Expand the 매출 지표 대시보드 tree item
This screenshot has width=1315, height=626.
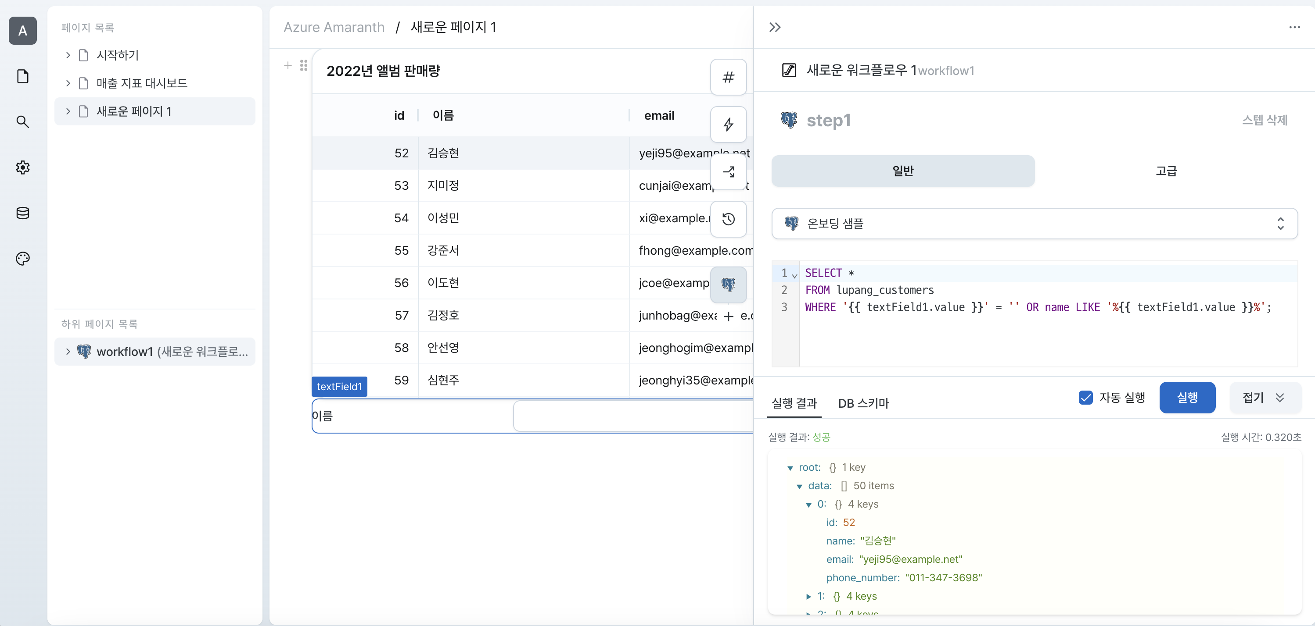click(68, 83)
